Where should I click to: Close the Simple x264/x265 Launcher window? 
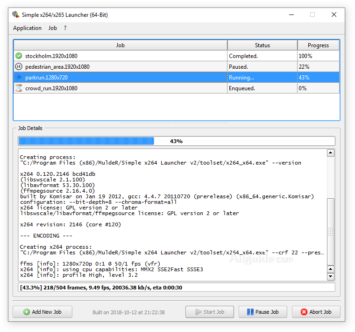coord(334,15)
